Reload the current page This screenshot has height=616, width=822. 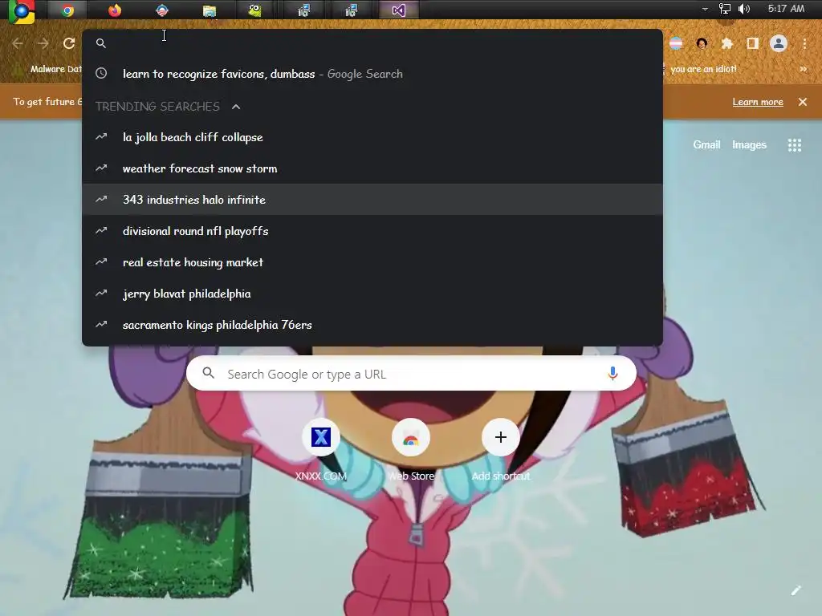69,43
